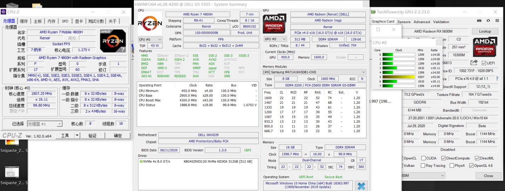Open the 缓存 tab in CPU-Z
505x191 pixels.
(23, 21)
